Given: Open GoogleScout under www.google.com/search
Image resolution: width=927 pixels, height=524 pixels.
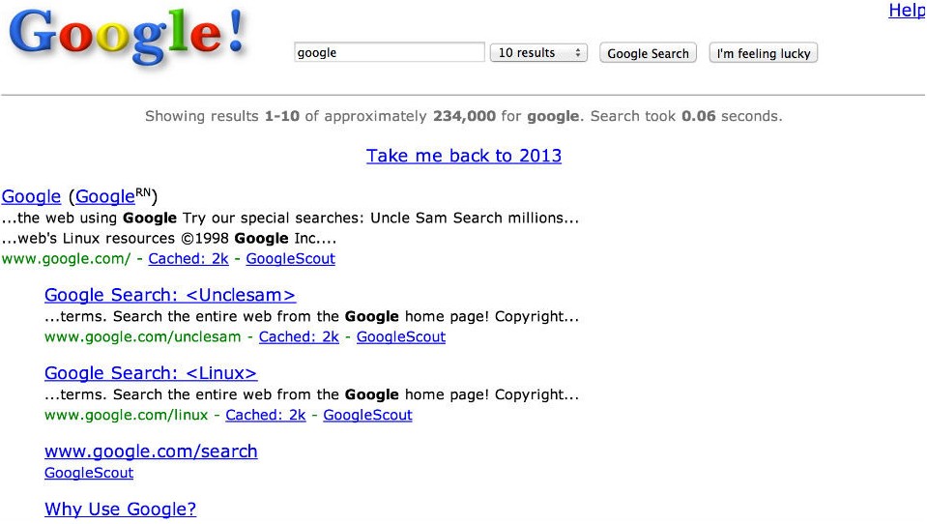Looking at the screenshot, I should 89,473.
